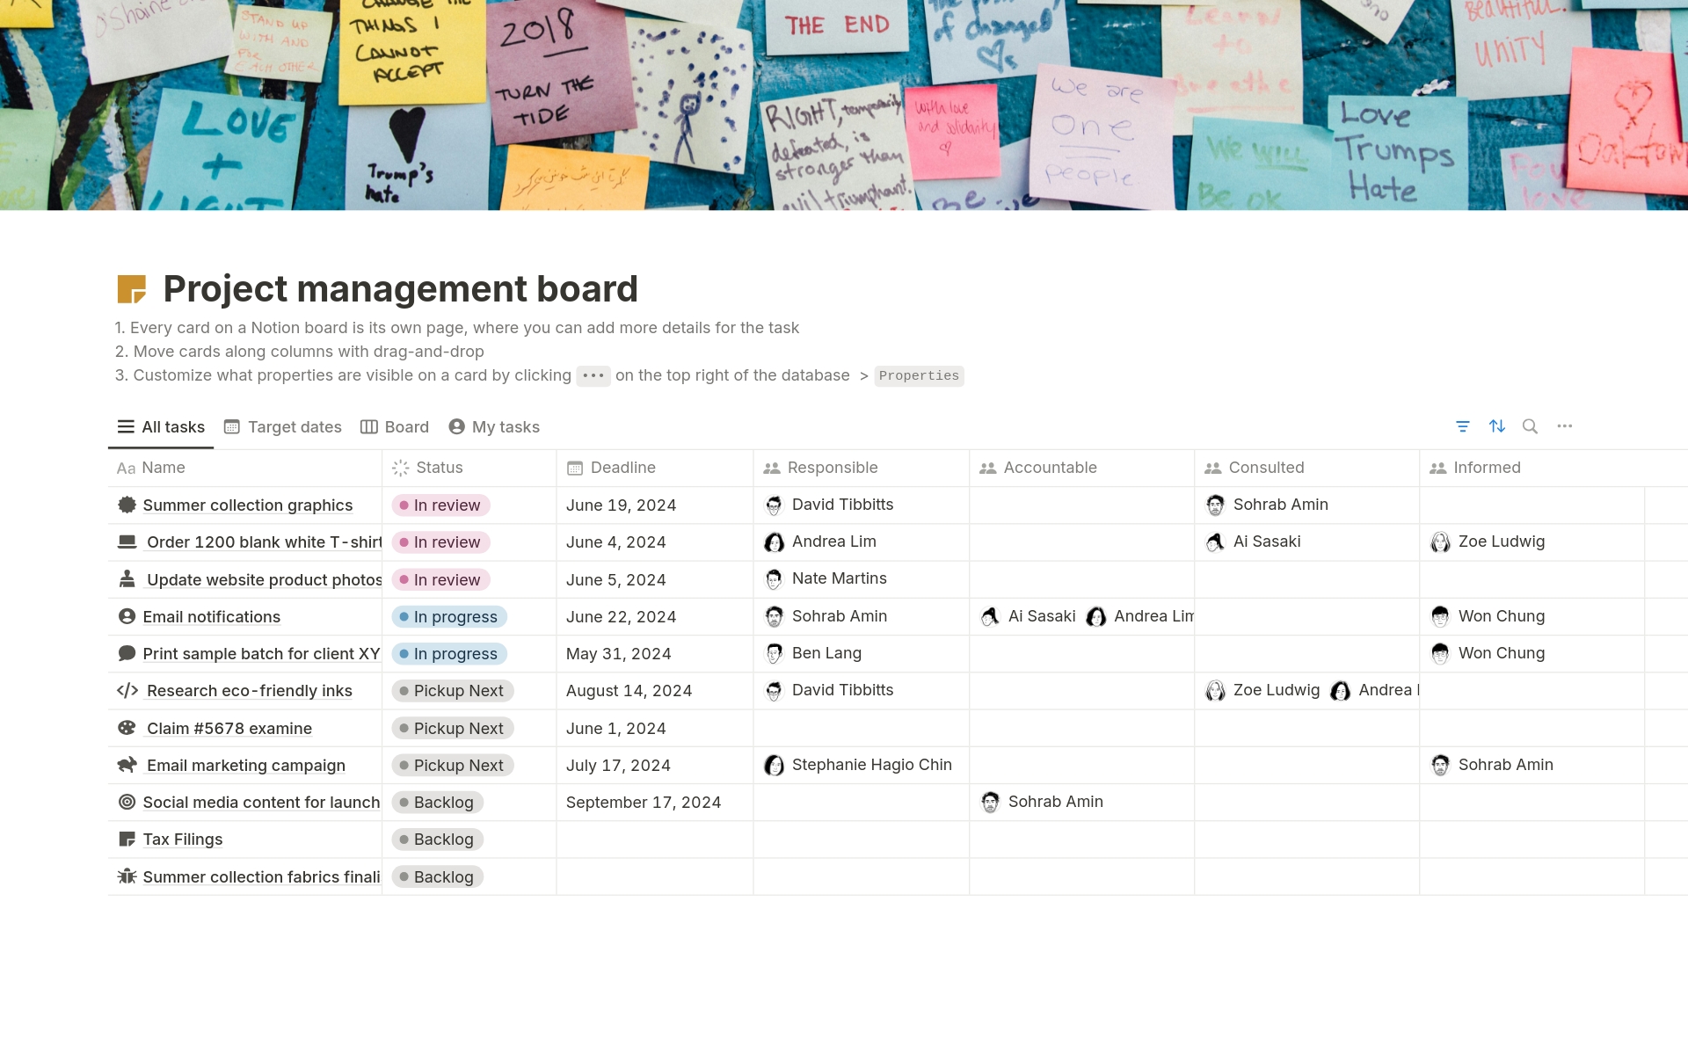1688x1054 pixels.
Task: Open the database search magnifier icon
Action: [1530, 426]
